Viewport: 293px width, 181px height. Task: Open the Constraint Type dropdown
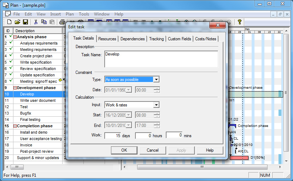click(156, 80)
